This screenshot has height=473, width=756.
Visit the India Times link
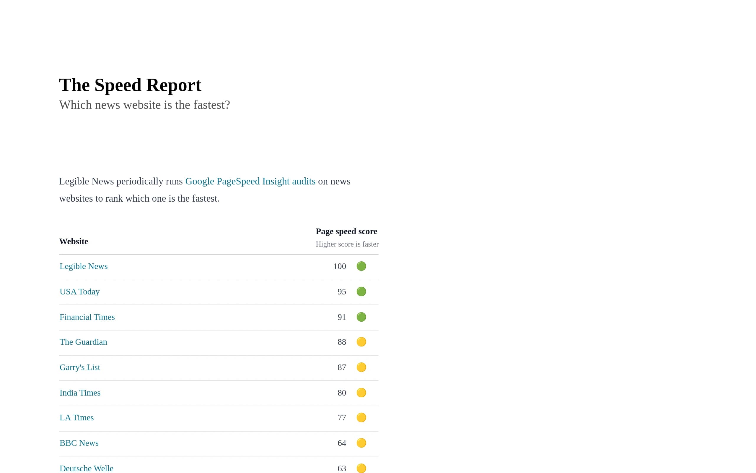(80, 393)
